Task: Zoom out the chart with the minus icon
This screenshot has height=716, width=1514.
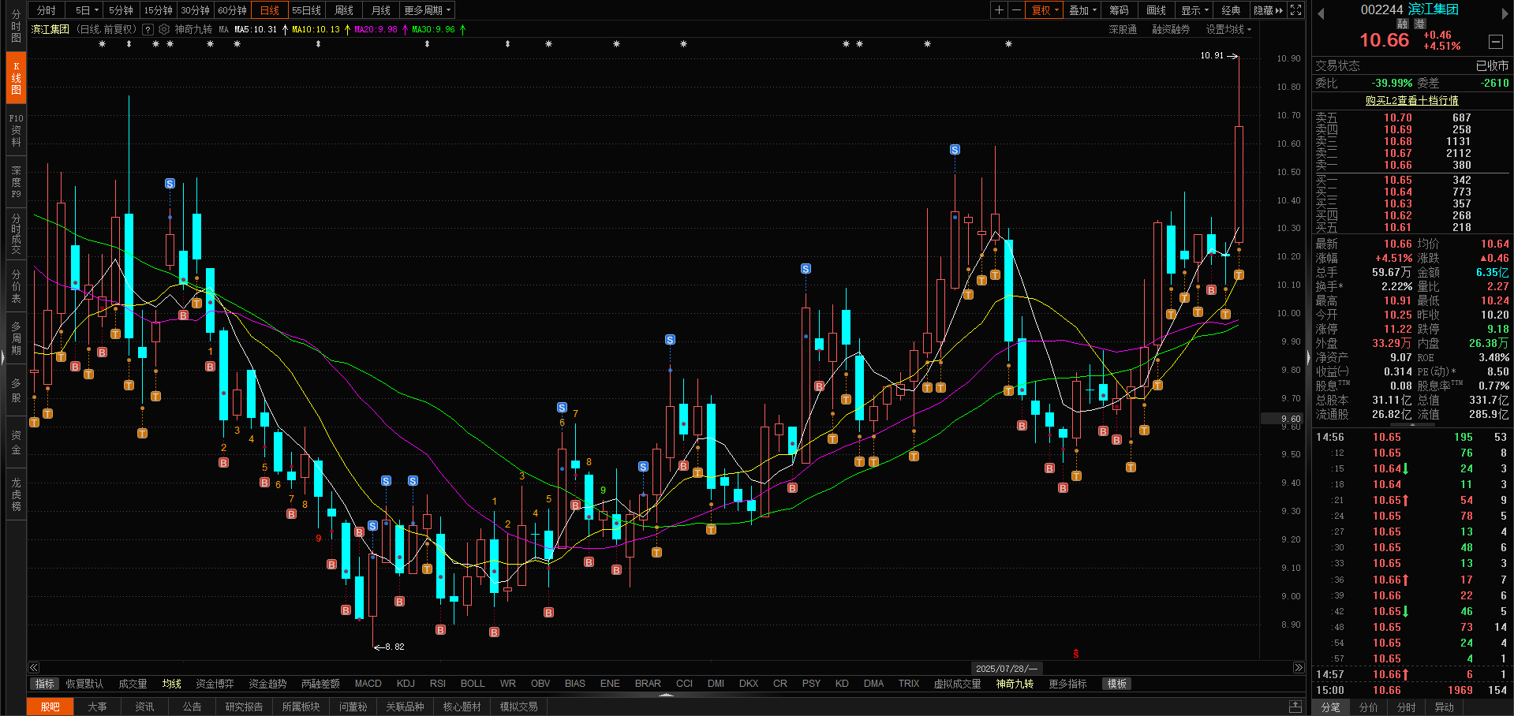Action: (1016, 10)
